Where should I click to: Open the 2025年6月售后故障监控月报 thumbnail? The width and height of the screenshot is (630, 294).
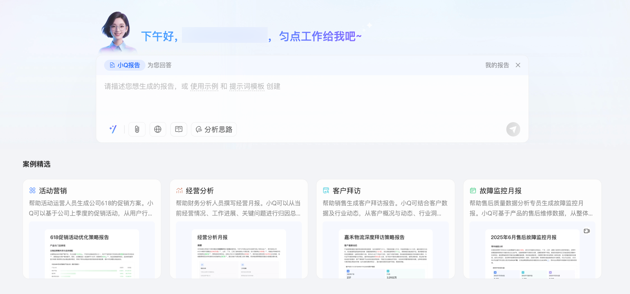point(532,250)
